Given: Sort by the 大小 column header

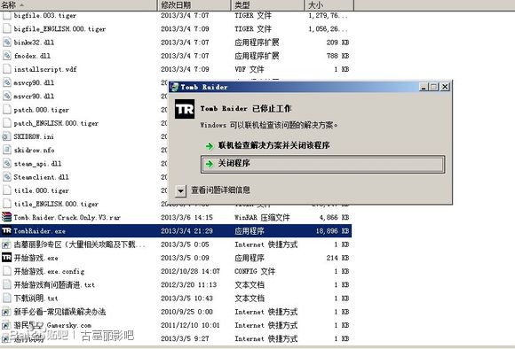Looking at the screenshot, I should point(329,5).
